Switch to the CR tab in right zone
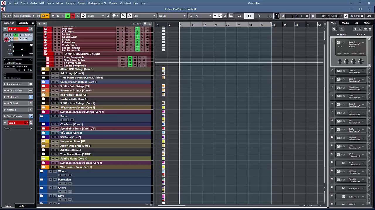Viewport: 375px width, 210px height. [x=356, y=23]
